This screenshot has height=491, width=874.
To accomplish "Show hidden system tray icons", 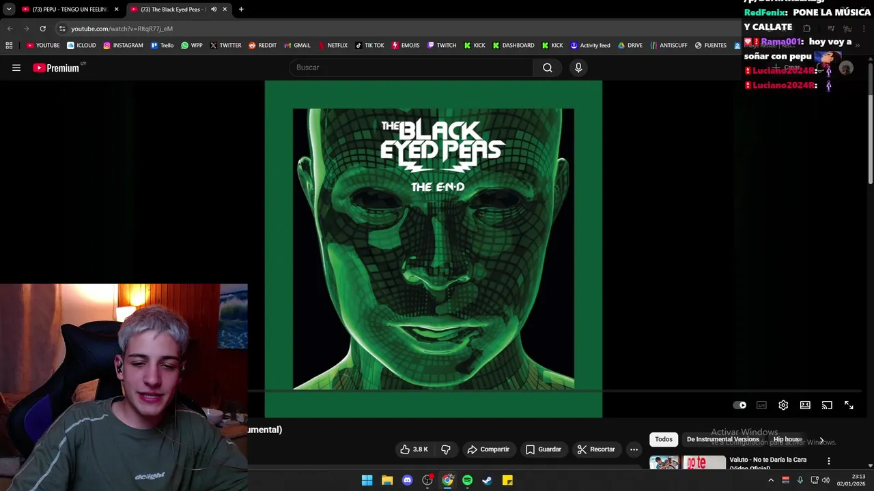I will click(771, 480).
